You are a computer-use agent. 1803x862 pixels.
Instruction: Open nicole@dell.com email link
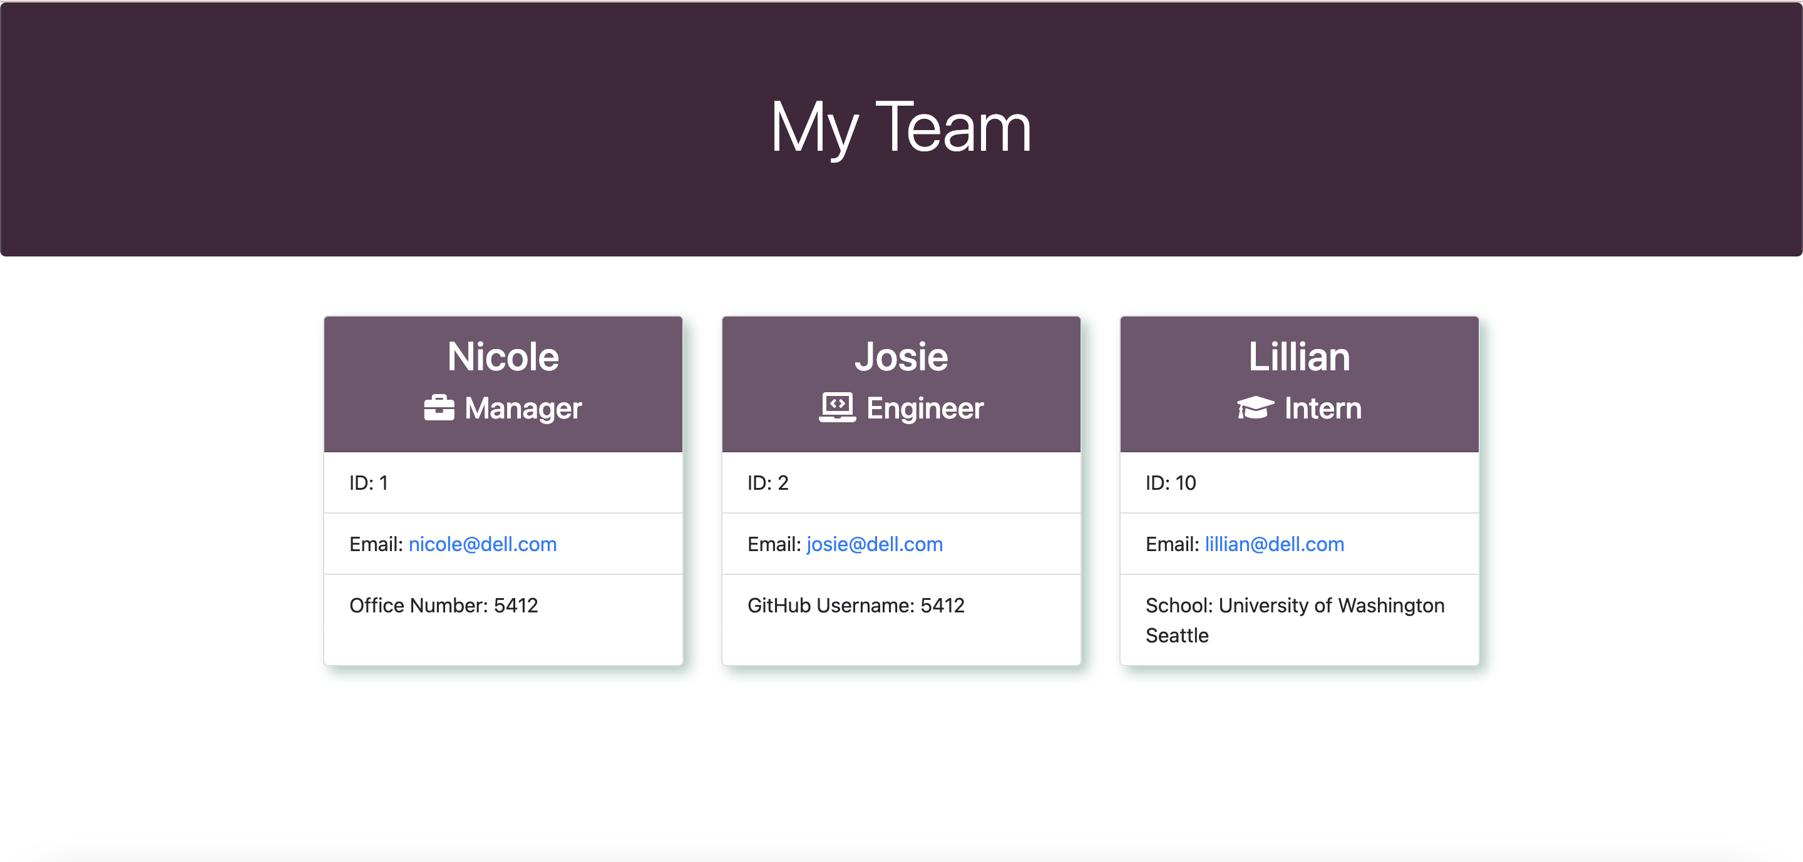tap(482, 544)
